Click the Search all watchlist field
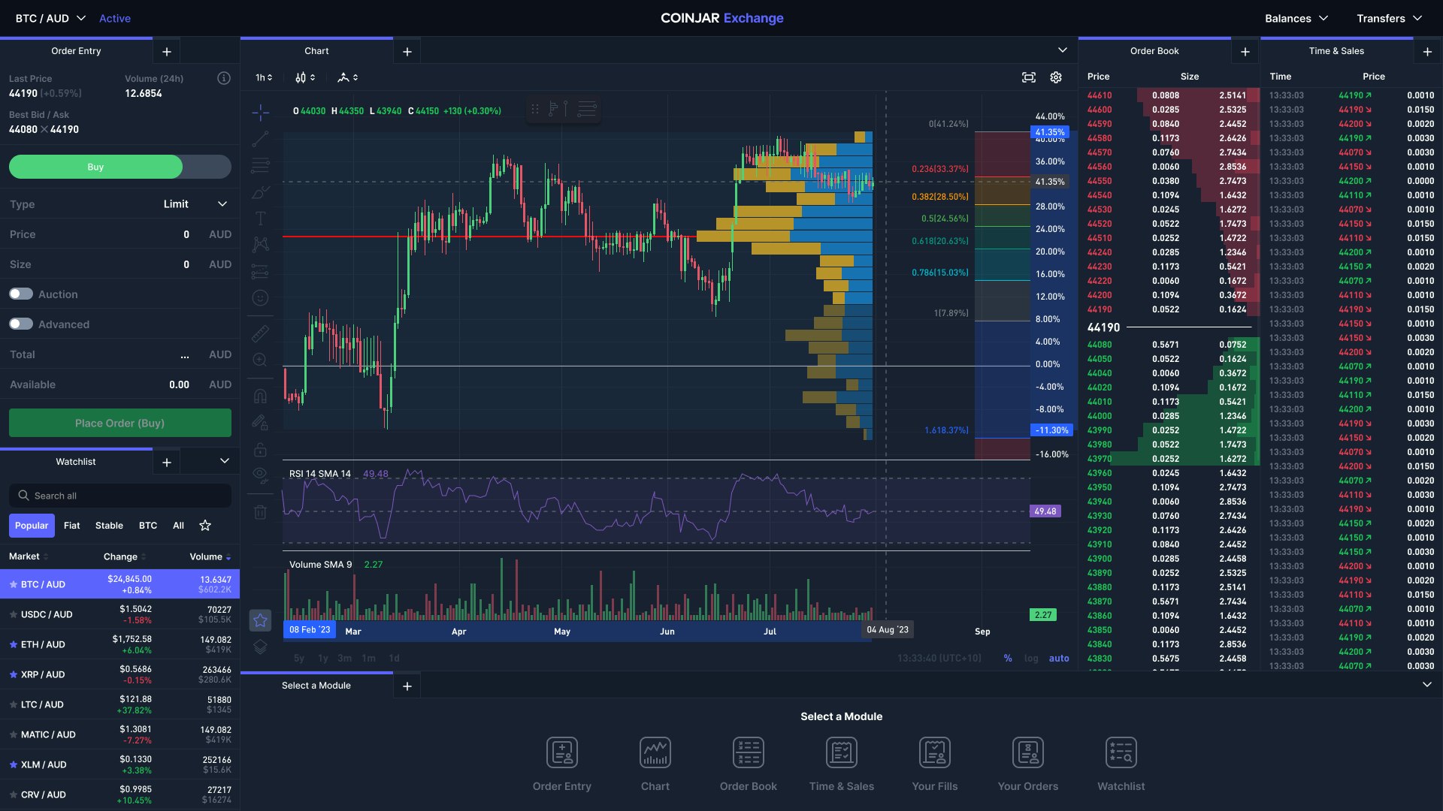 120,496
